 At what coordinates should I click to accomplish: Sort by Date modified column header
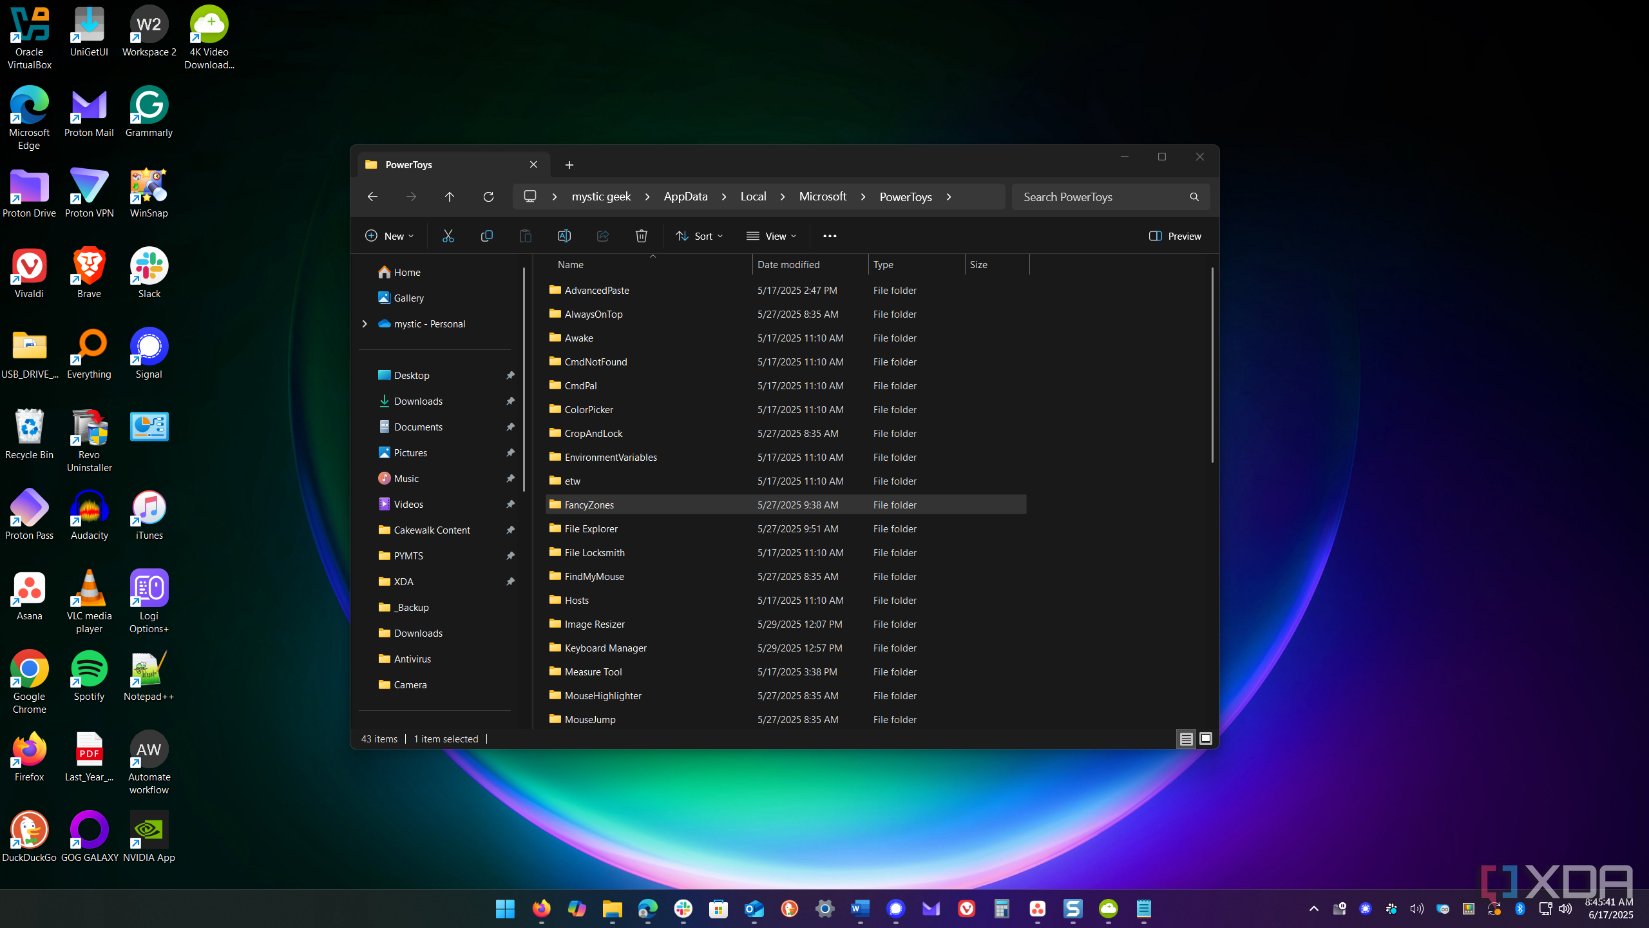point(810,265)
